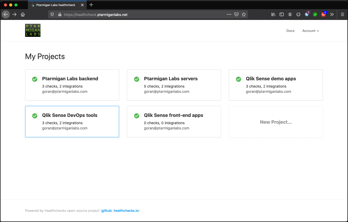This screenshot has width=348, height=222.
Task: Open the red extension with badge 0
Action: pyautogui.click(x=324, y=14)
